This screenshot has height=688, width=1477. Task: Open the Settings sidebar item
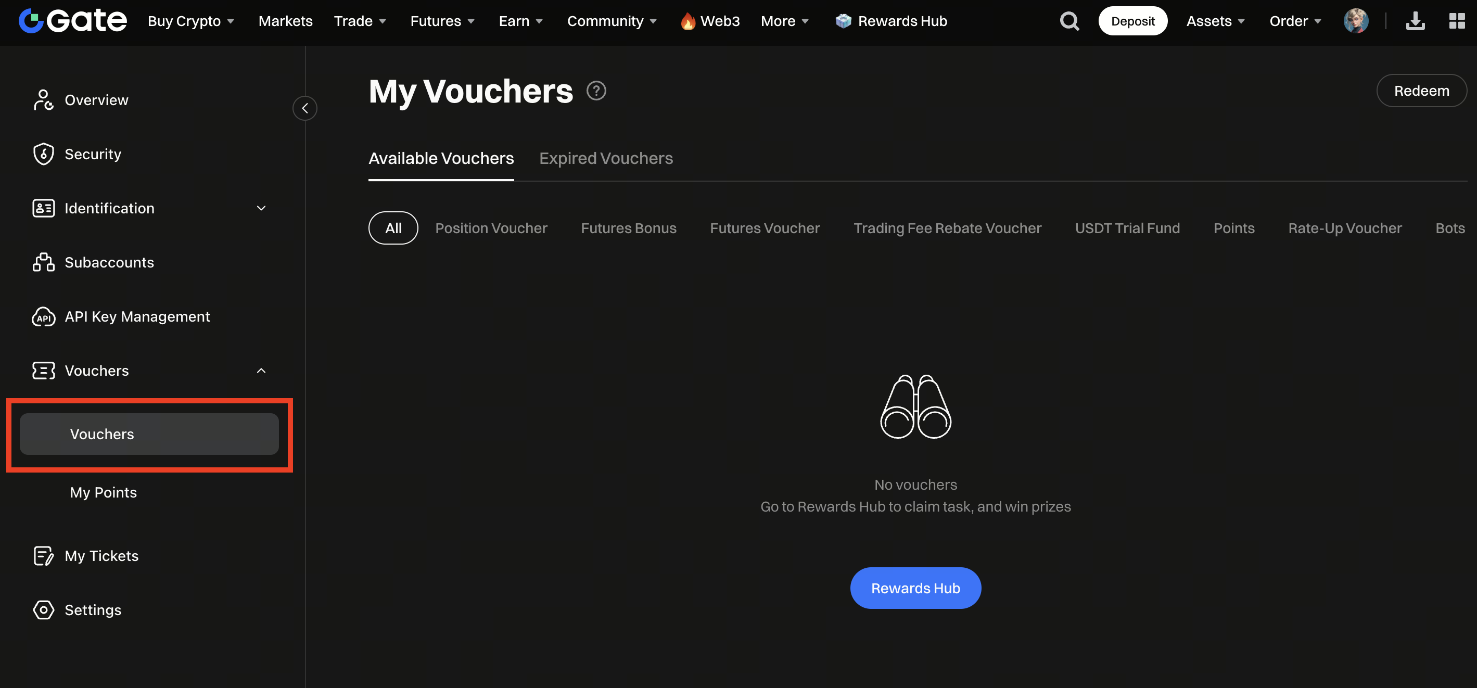[92, 610]
